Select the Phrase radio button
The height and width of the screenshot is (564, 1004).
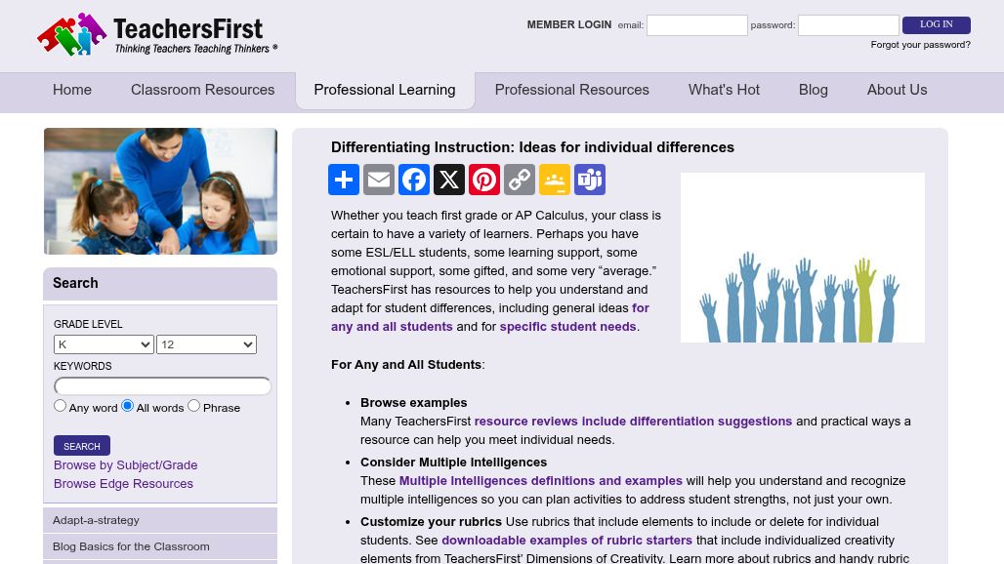pyautogui.click(x=193, y=406)
